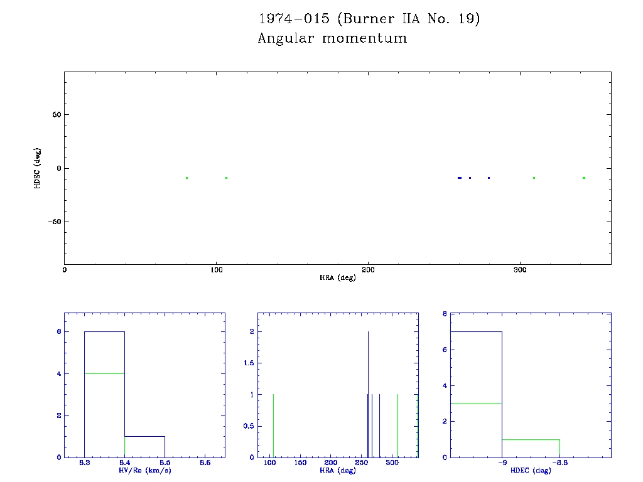
Task: Click the "HV/Re (km/s)" histogram axis label
Action: click(144, 470)
